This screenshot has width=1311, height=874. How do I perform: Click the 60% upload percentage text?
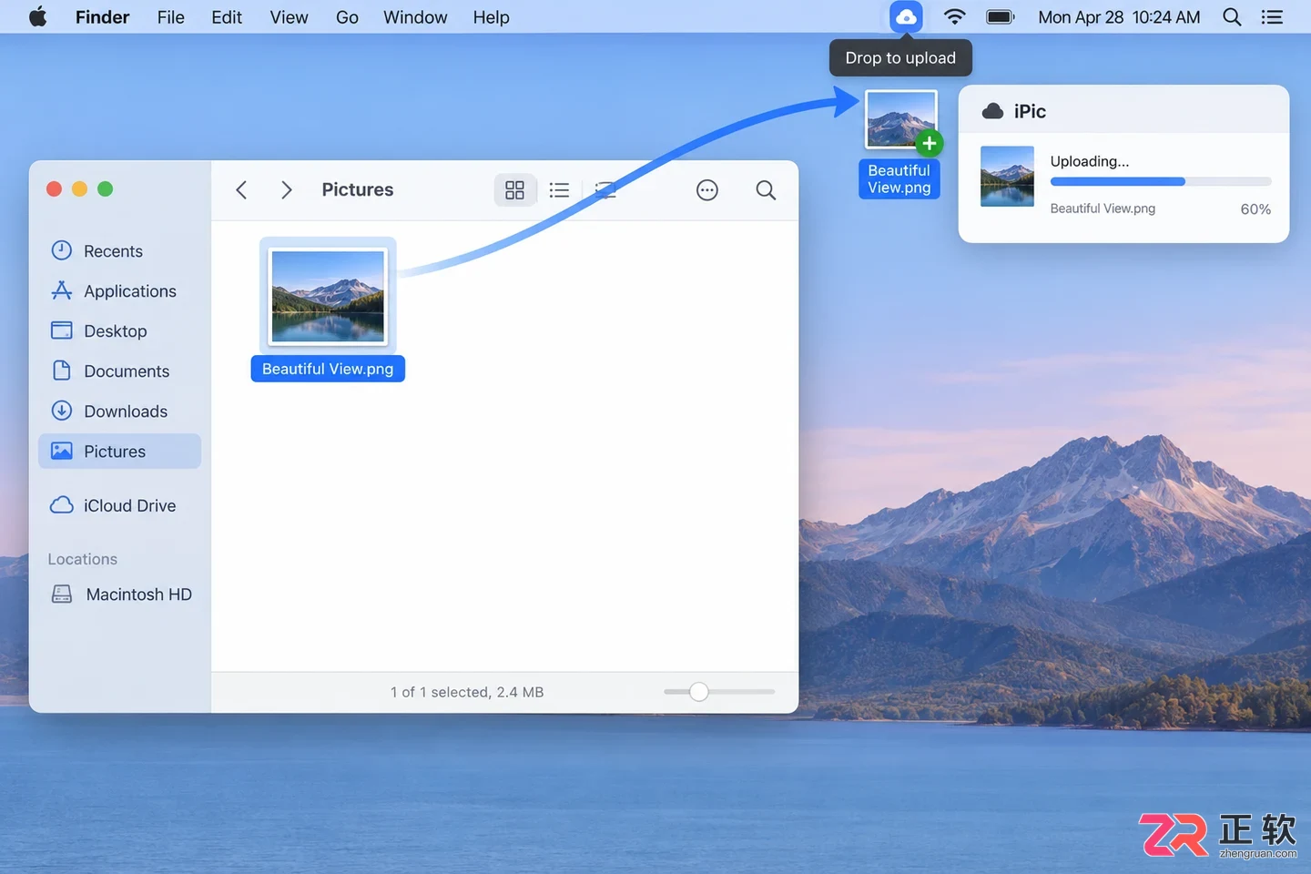pyautogui.click(x=1255, y=208)
